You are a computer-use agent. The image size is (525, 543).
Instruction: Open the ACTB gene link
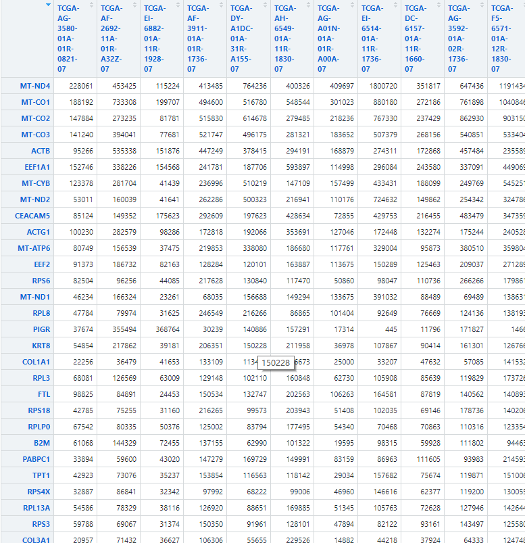(x=41, y=151)
